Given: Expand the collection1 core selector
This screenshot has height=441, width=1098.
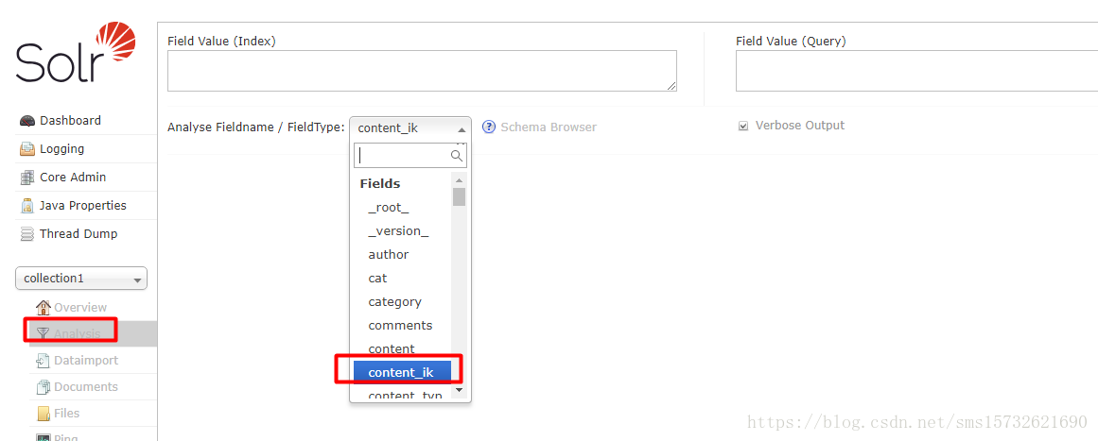Looking at the screenshot, I should click(x=81, y=279).
